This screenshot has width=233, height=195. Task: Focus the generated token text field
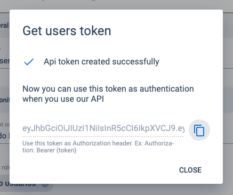(103, 128)
